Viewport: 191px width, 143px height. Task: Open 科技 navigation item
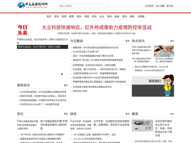point(94,16)
